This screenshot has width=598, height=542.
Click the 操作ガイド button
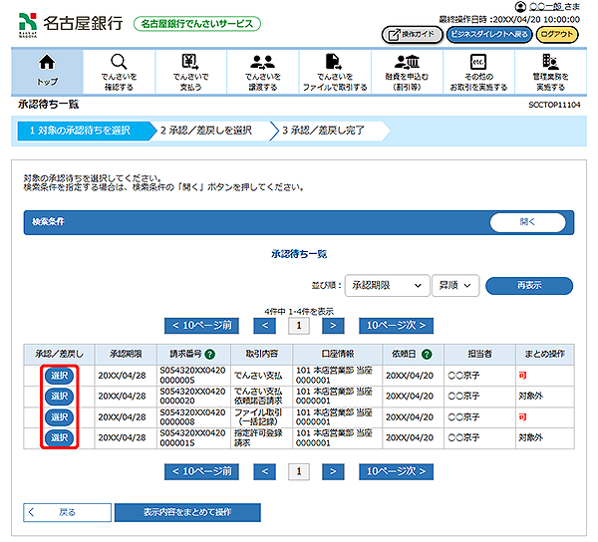click(x=411, y=34)
